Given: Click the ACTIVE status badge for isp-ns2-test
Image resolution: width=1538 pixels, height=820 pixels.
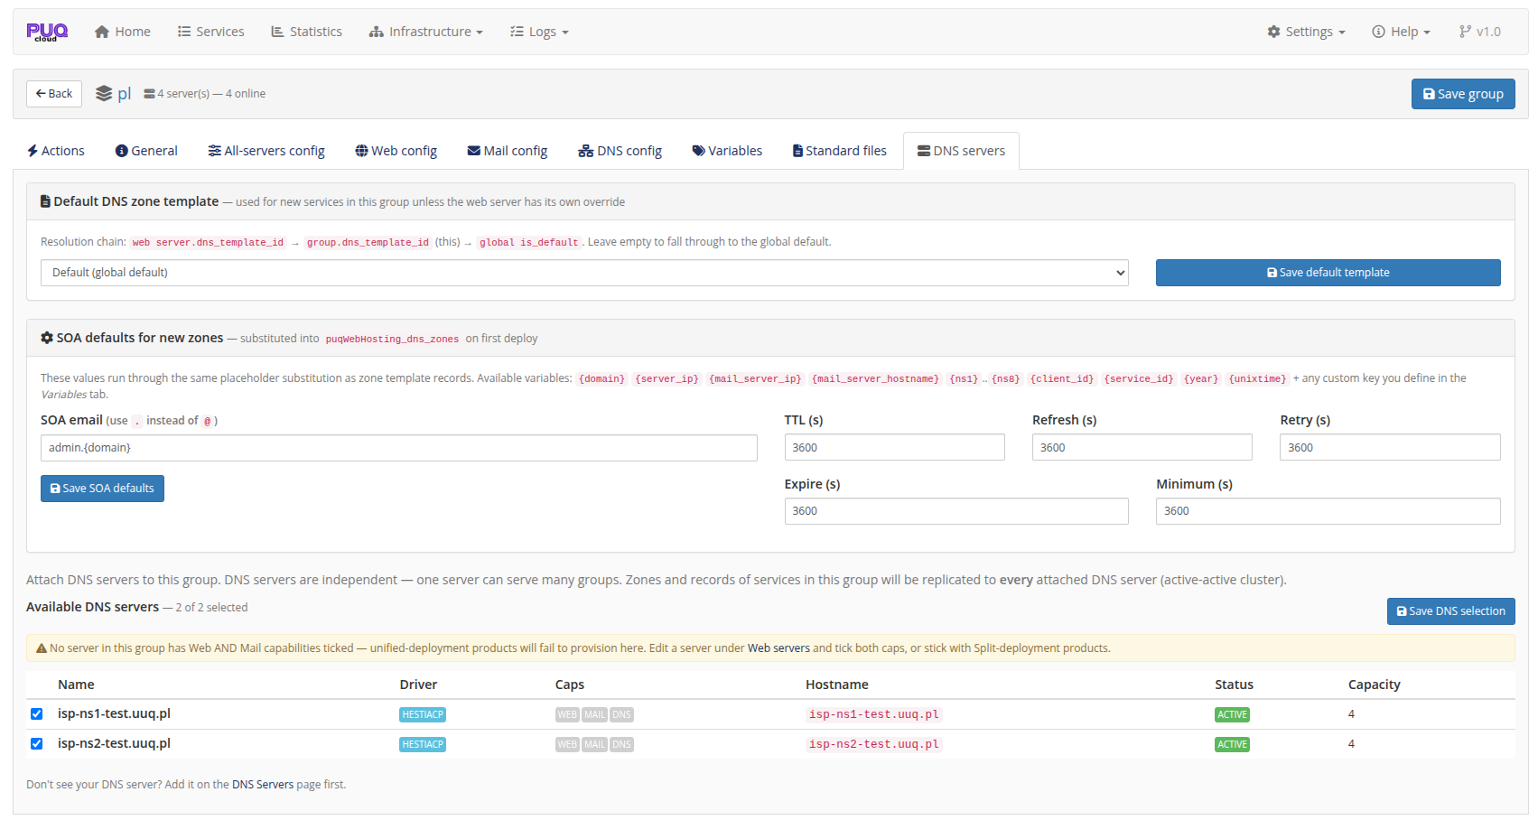Looking at the screenshot, I should pyautogui.click(x=1232, y=744).
